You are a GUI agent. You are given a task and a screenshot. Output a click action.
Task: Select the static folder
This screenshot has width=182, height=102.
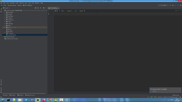9,25
